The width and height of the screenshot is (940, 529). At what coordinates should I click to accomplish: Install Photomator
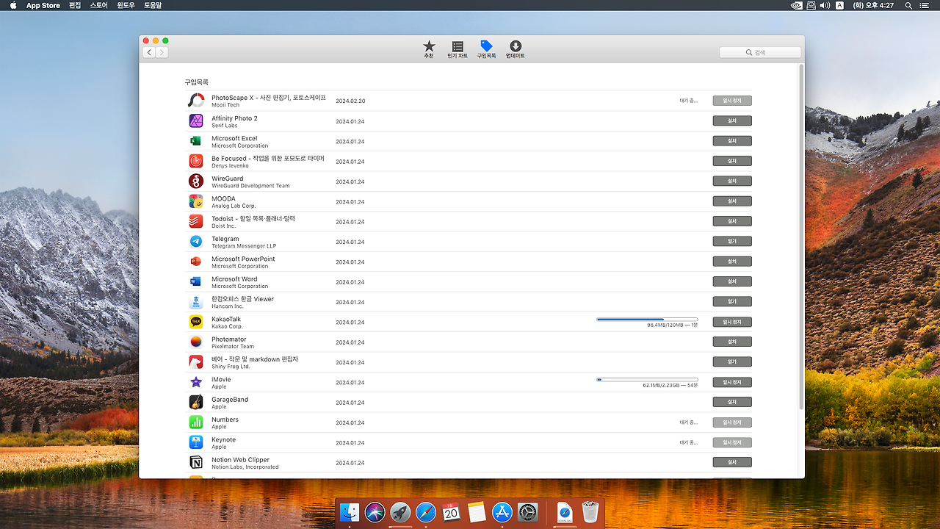732,342
